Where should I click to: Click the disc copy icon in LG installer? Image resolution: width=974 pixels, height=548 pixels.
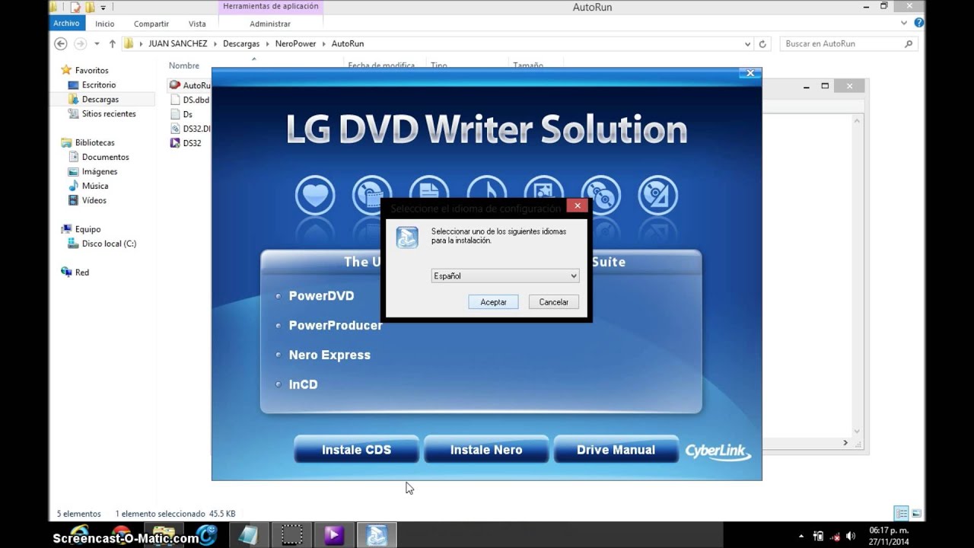(600, 195)
